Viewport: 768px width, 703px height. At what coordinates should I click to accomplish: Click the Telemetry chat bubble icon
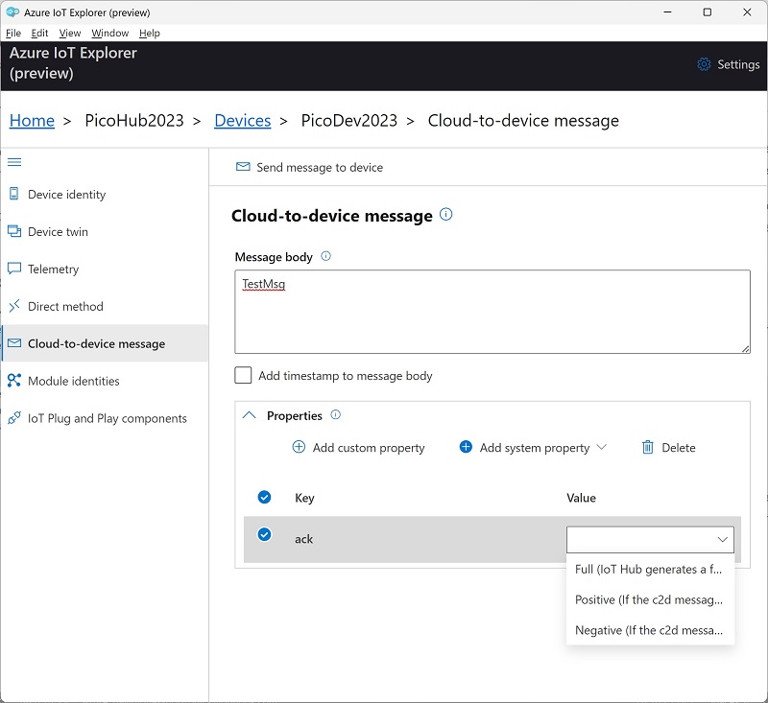[14, 269]
